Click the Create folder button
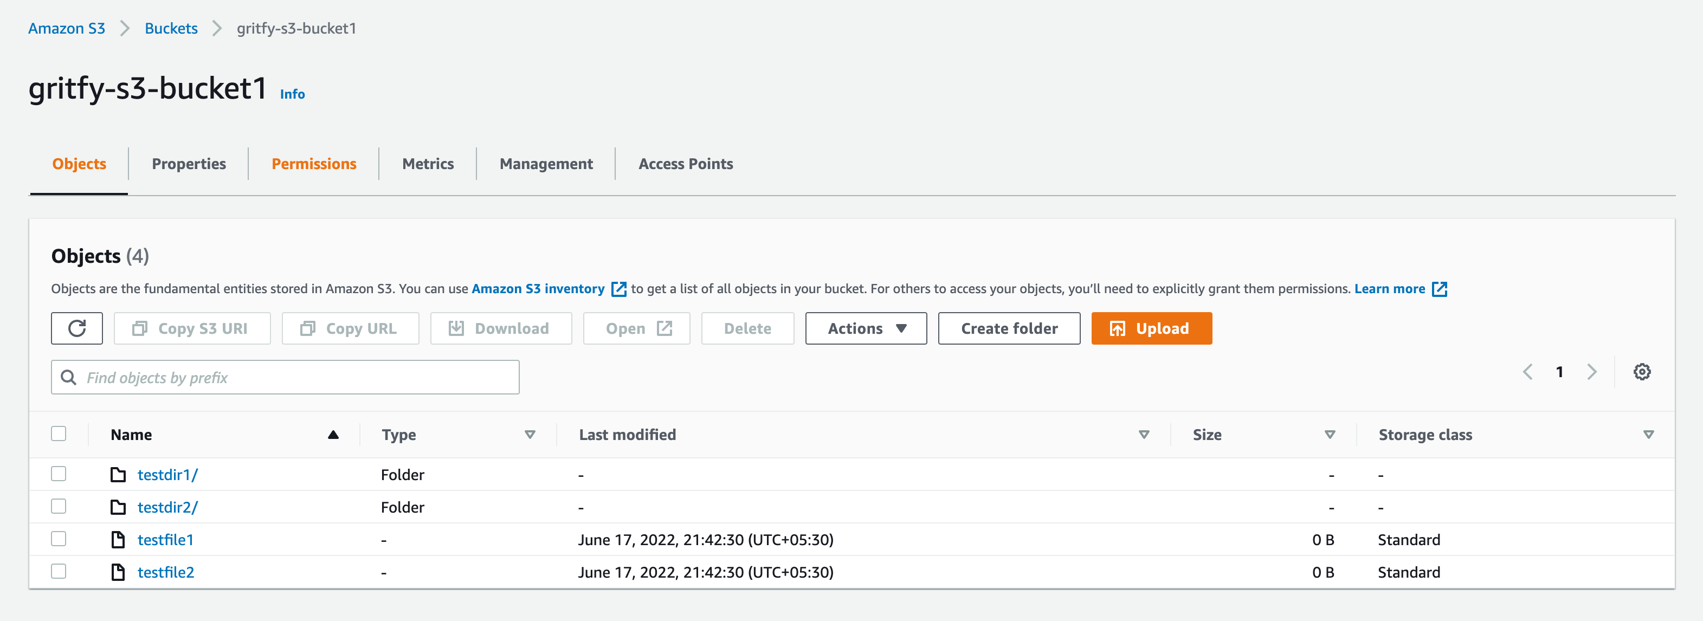The width and height of the screenshot is (1703, 621). coord(1009,328)
